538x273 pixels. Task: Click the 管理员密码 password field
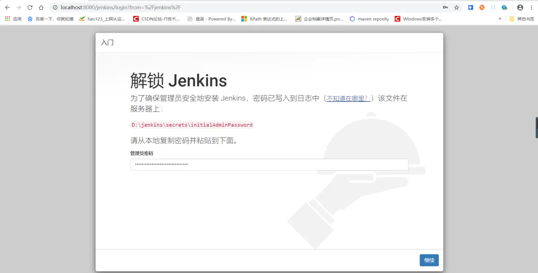(x=269, y=164)
